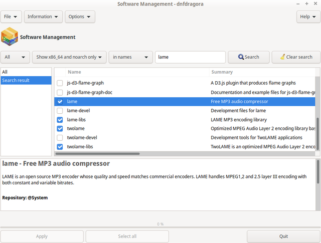Click the progress bar showing 0 %
Image resolution: width=321 pixels, height=243 pixels.
point(160,227)
